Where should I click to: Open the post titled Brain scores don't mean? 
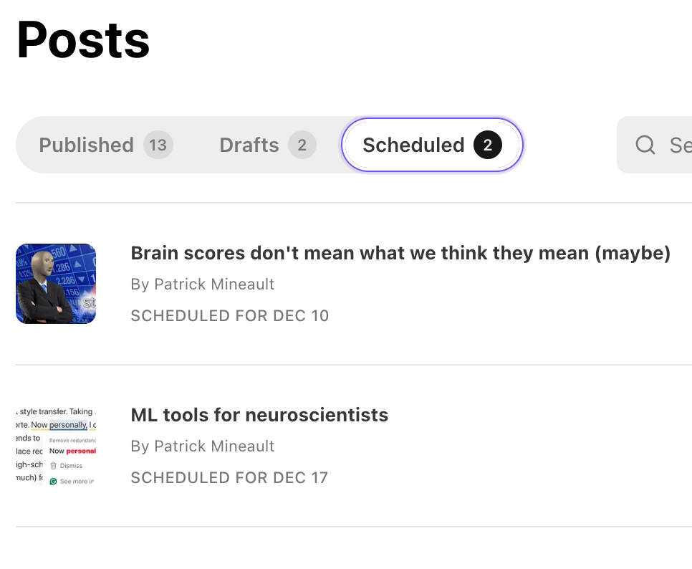[x=400, y=253]
